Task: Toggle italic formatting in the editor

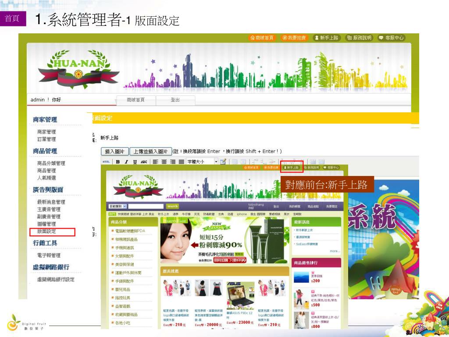Action: point(126,161)
